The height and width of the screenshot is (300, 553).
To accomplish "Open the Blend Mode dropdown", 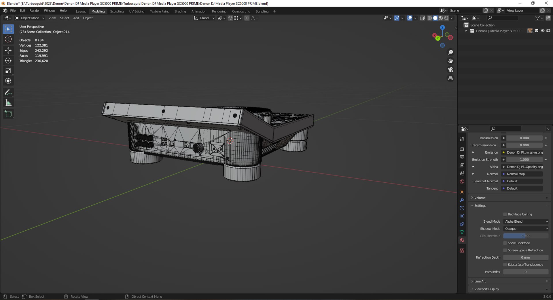I will [526, 221].
